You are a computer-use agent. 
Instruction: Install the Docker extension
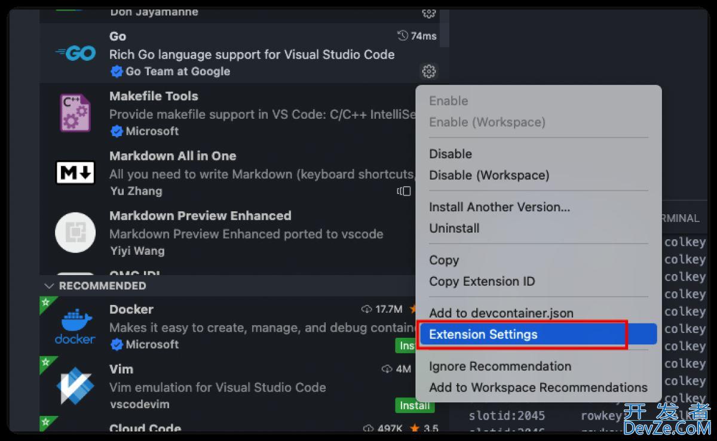point(407,346)
